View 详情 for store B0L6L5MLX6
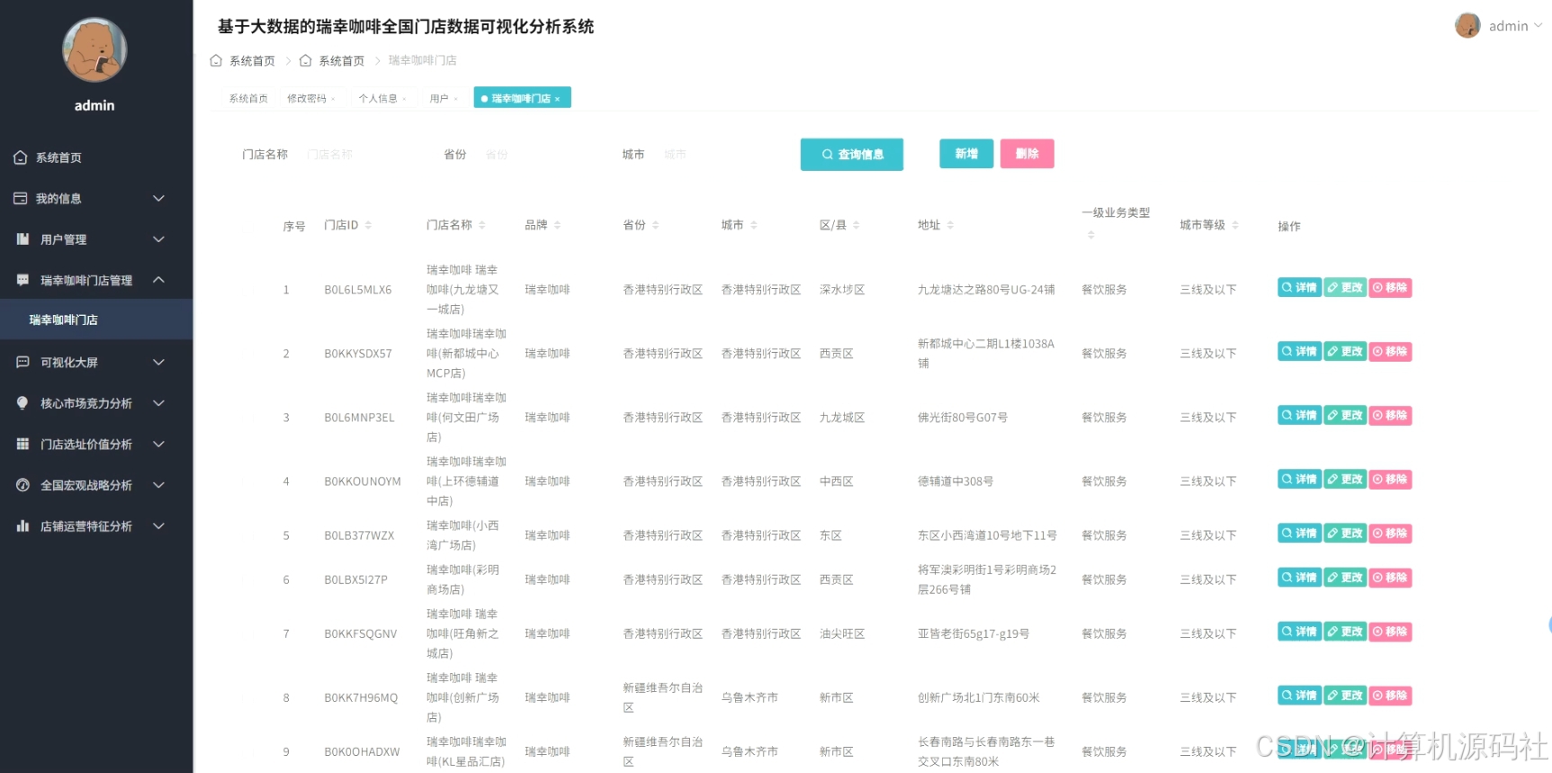The image size is (1552, 773). tap(1299, 288)
